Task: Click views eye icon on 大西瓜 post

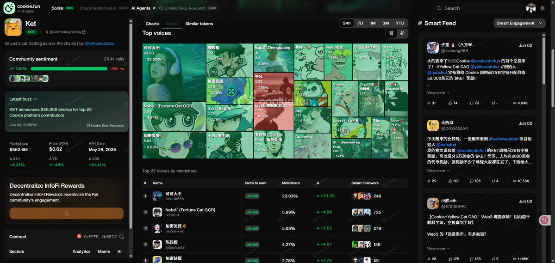Action: 515,181
